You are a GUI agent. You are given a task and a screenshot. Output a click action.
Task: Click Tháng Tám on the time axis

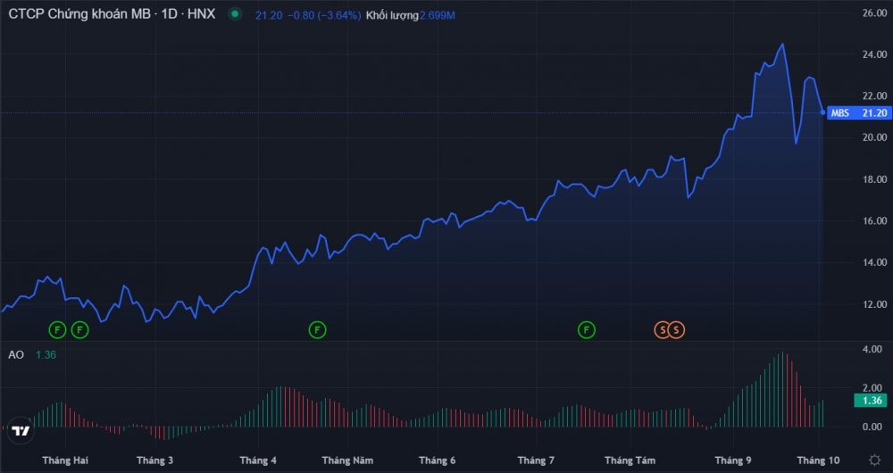point(630,460)
